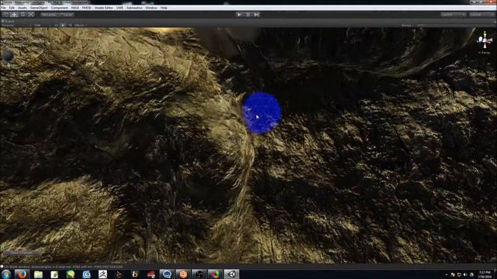
Task: Open the Window menu
Action: pos(151,8)
